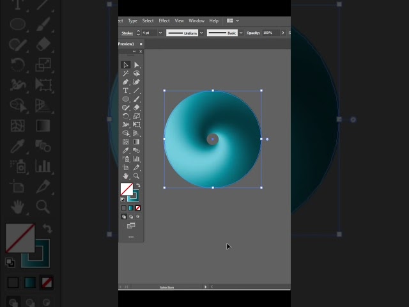Pick the Slice tool
This screenshot has height=307, width=409.
coord(136,168)
